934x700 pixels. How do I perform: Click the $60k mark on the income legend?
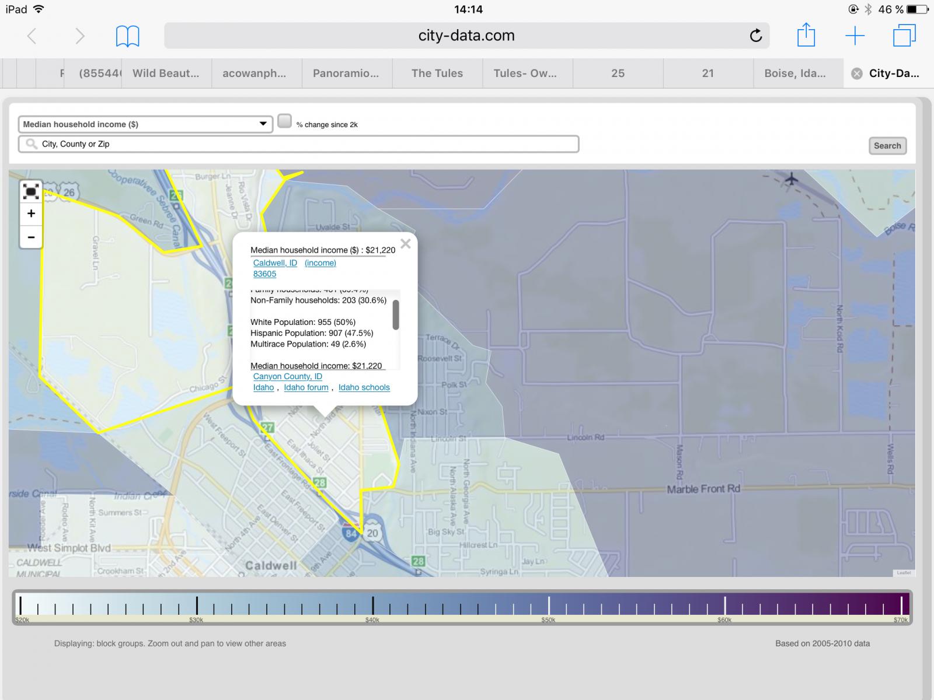724,605
